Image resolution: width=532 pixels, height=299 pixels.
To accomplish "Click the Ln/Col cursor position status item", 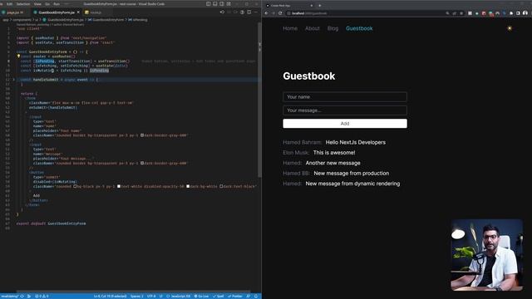I will 110,296.
